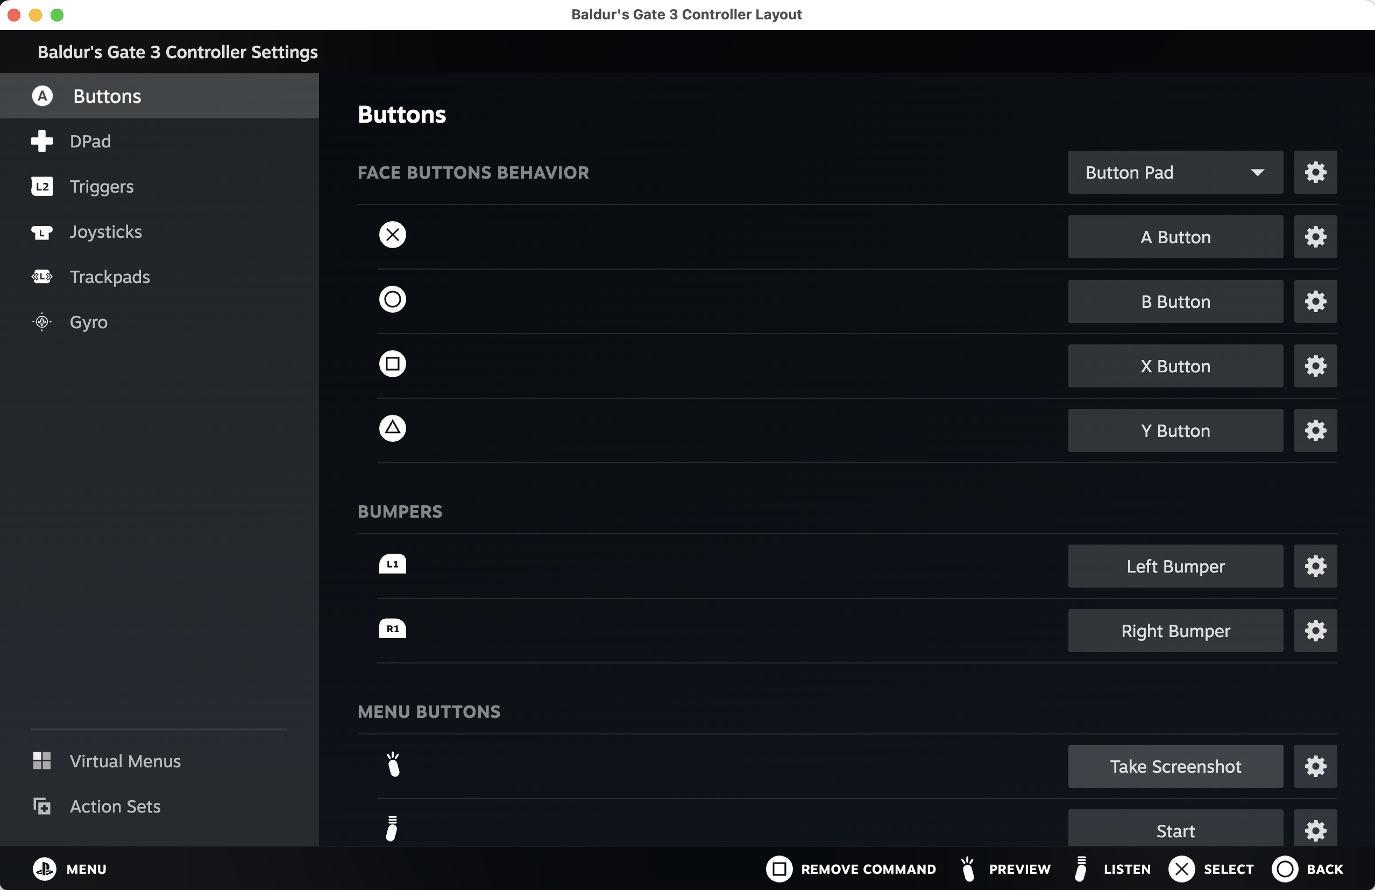The image size is (1375, 890).
Task: Click the Triangle button glyph
Action: [392, 428]
